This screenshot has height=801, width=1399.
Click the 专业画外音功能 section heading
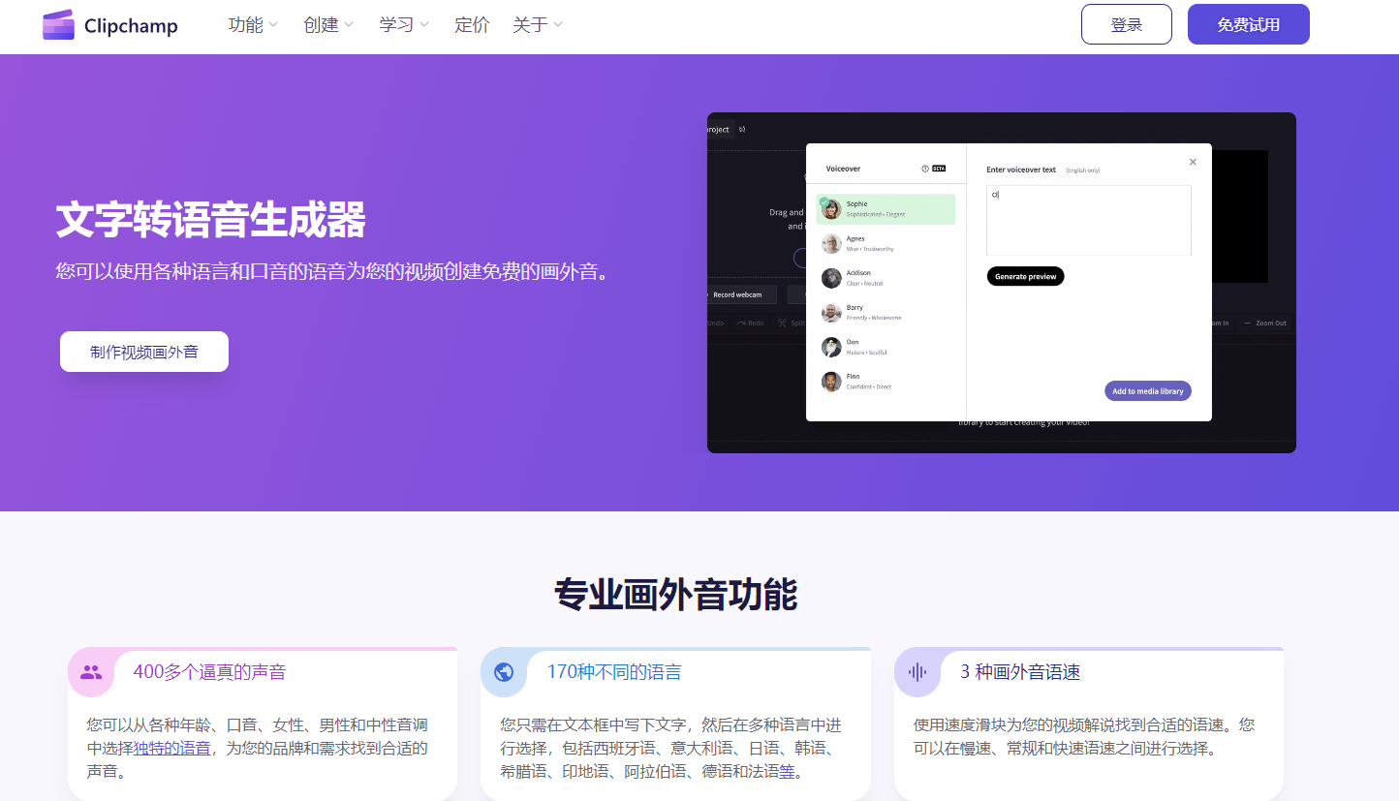[x=675, y=594]
